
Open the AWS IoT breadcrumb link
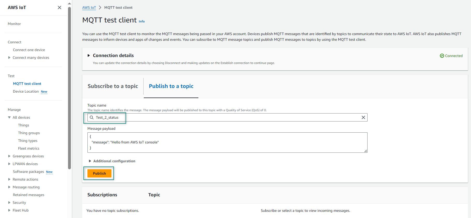[x=89, y=8]
